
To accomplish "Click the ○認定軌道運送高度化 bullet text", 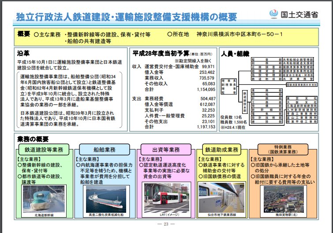I will click(x=162, y=165).
